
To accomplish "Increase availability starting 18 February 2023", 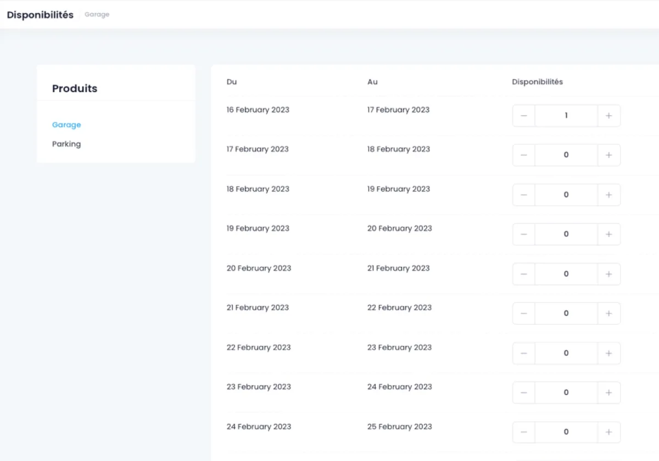I will point(608,195).
